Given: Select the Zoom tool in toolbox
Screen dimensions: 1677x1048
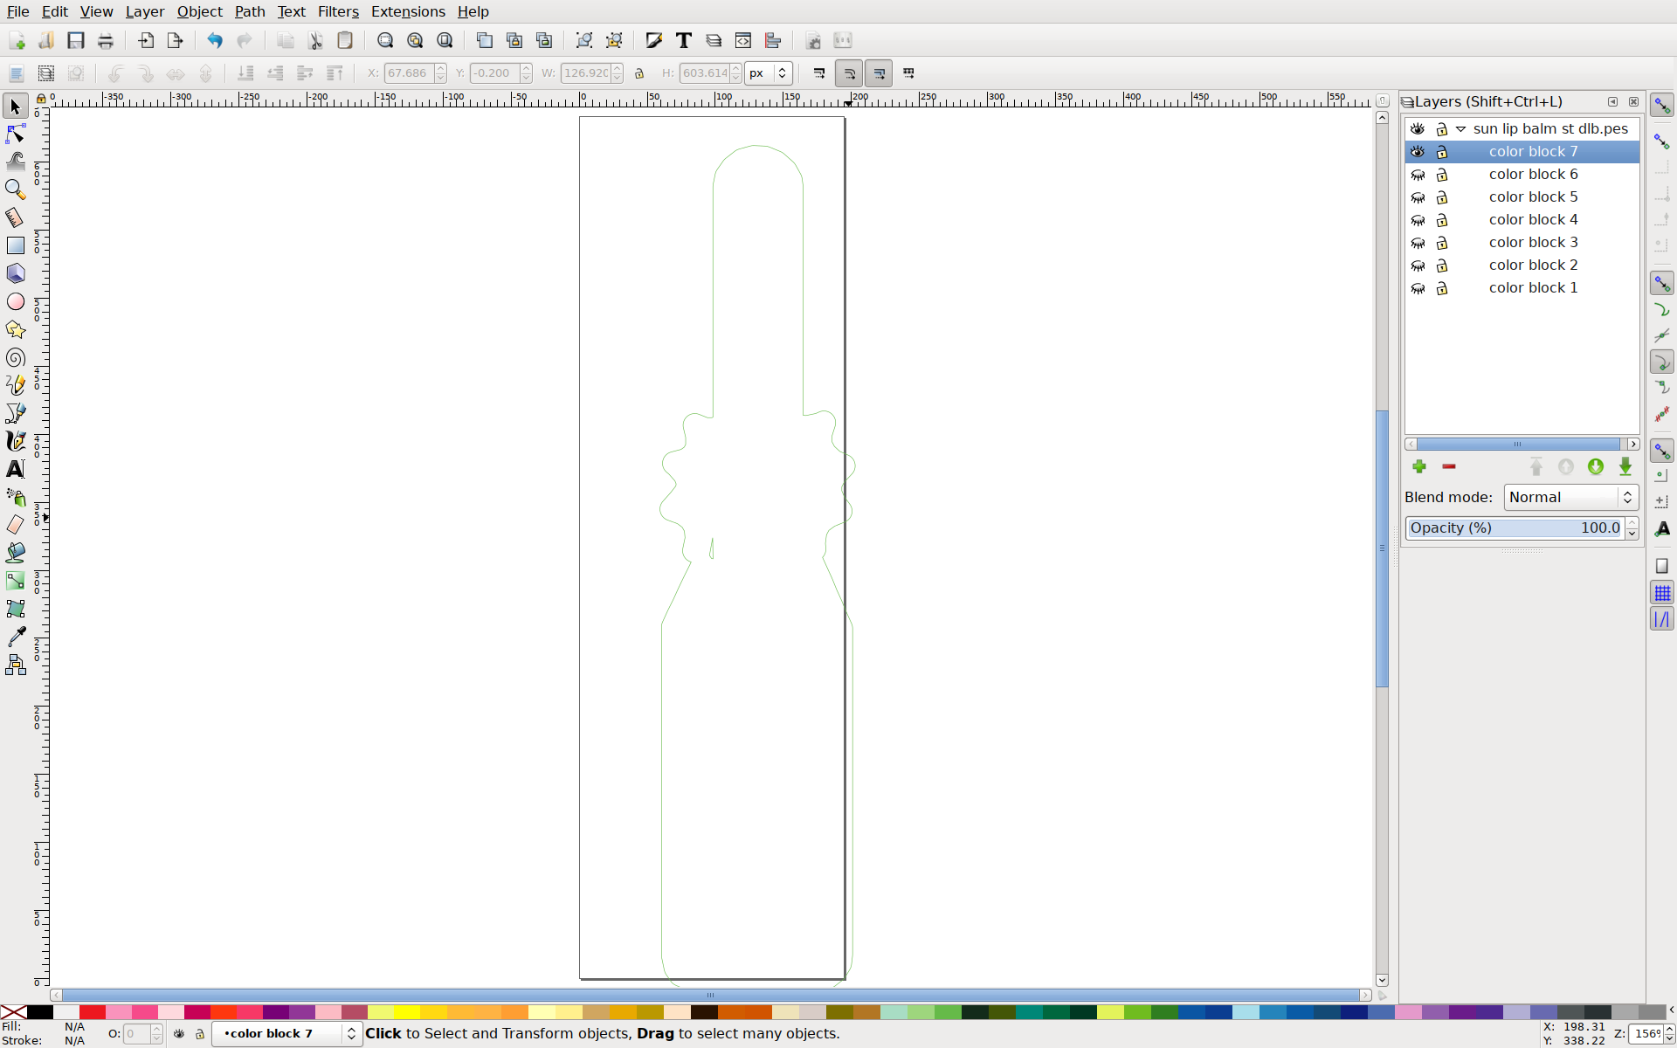Looking at the screenshot, I should point(15,190).
